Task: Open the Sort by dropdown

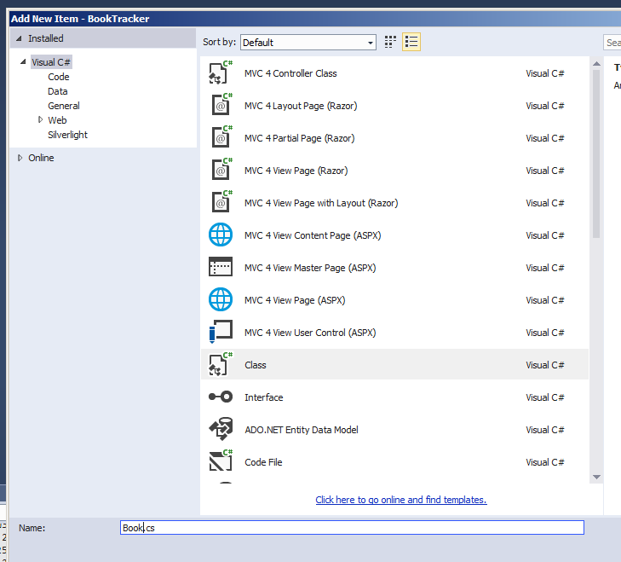Action: pos(308,42)
